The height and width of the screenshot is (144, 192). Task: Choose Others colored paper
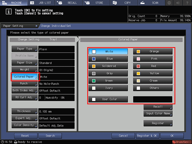coord(153,88)
